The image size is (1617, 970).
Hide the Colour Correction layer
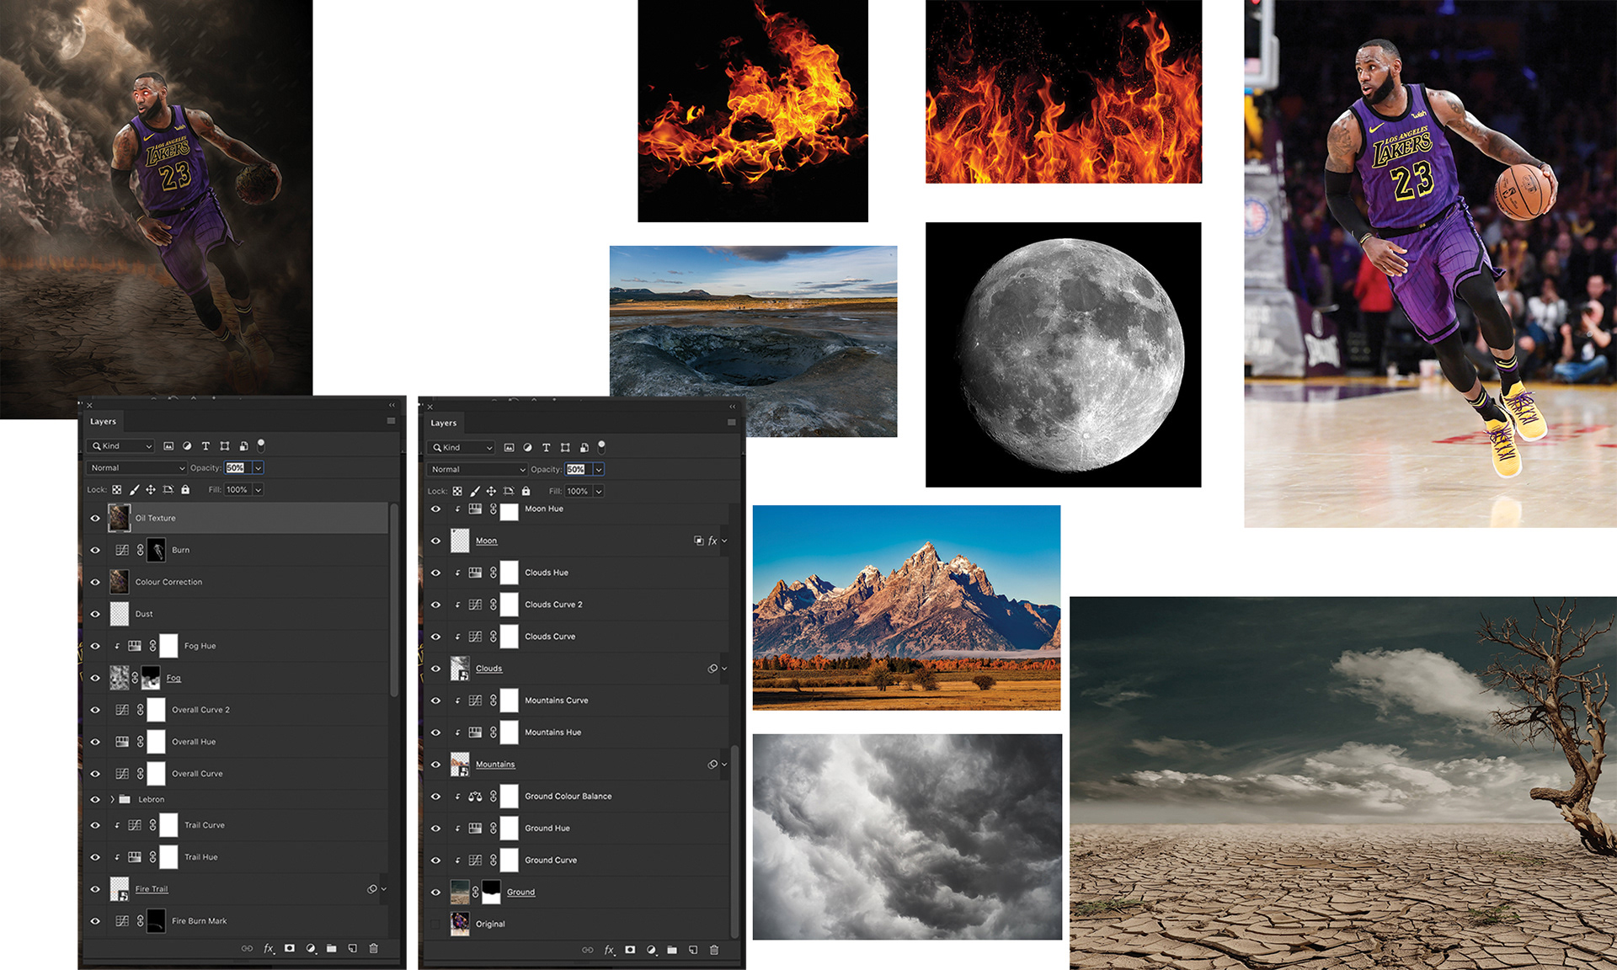tap(95, 583)
